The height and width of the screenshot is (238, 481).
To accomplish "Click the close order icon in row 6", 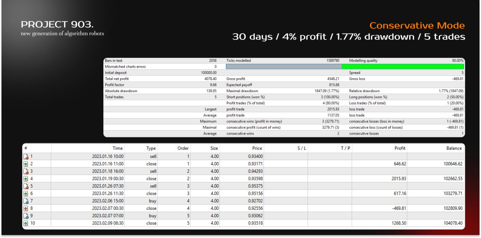I will coord(26,194).
